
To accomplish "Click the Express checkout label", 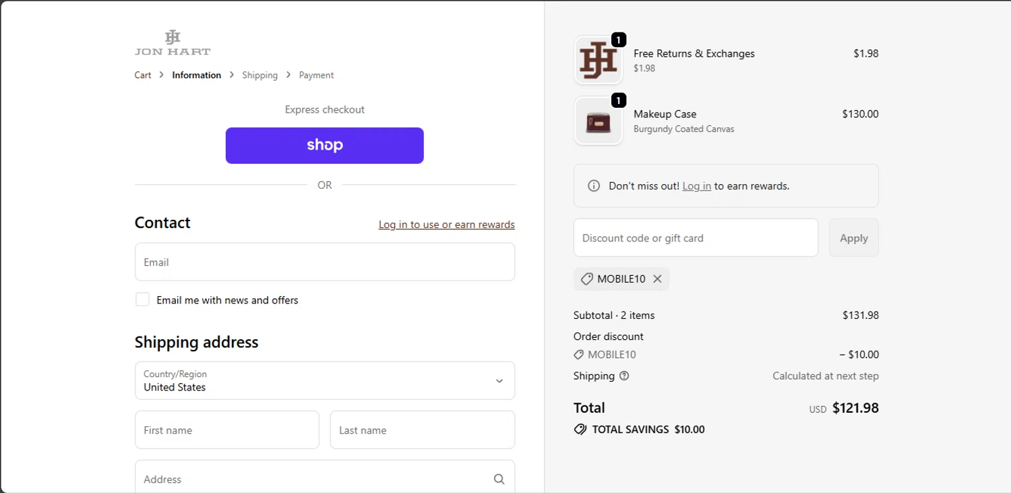I will [x=325, y=109].
